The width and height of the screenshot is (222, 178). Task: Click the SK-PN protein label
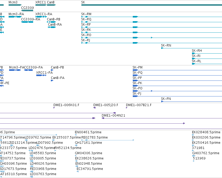(x=166, y=99)
